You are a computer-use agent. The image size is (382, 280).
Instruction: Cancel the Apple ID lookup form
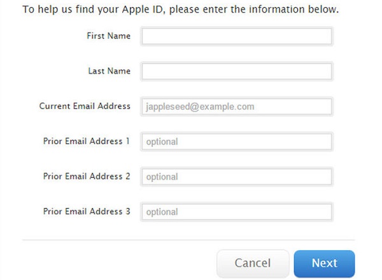(x=253, y=263)
